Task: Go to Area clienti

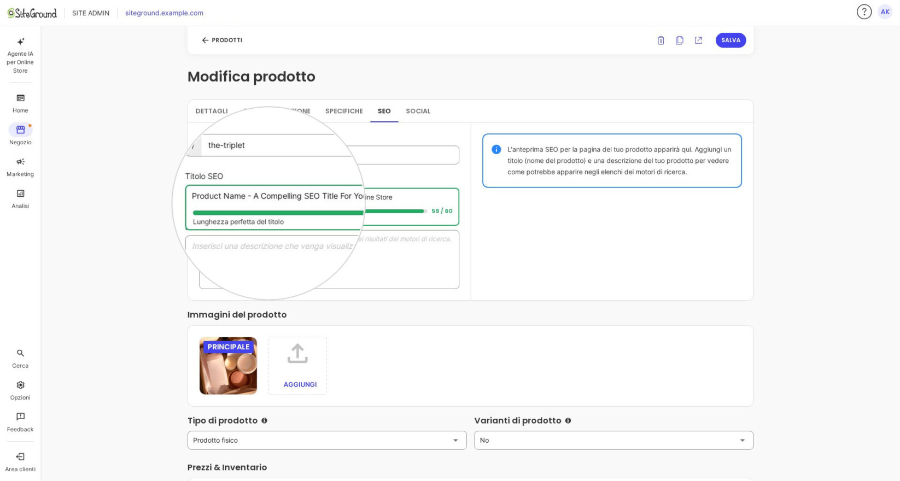Action: 20,462
